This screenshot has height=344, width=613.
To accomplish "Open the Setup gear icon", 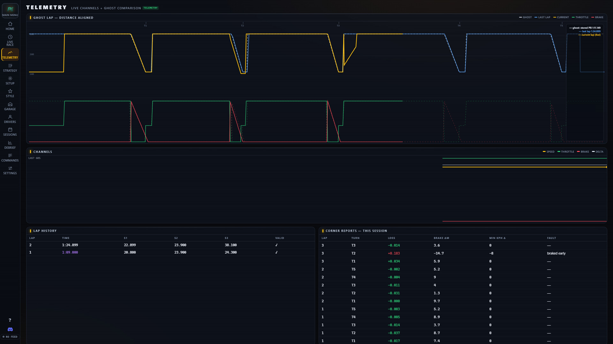I will point(10,78).
